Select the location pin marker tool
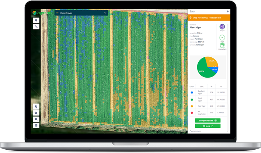Screen dimensions: 261x153 36,20
